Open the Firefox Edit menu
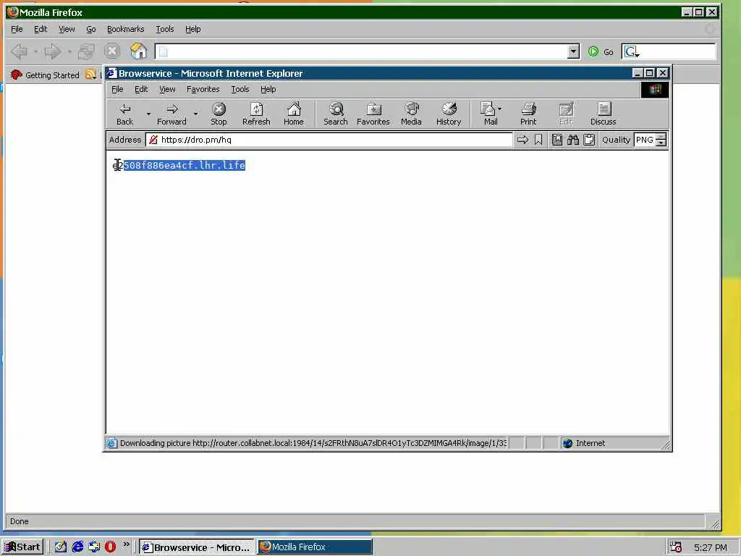 tap(41, 29)
